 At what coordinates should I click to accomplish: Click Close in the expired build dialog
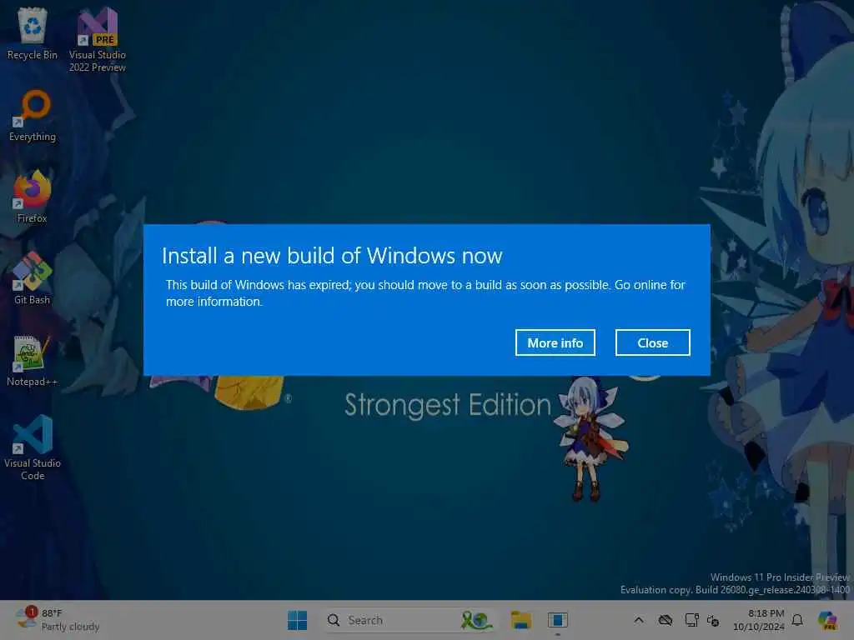click(x=652, y=342)
